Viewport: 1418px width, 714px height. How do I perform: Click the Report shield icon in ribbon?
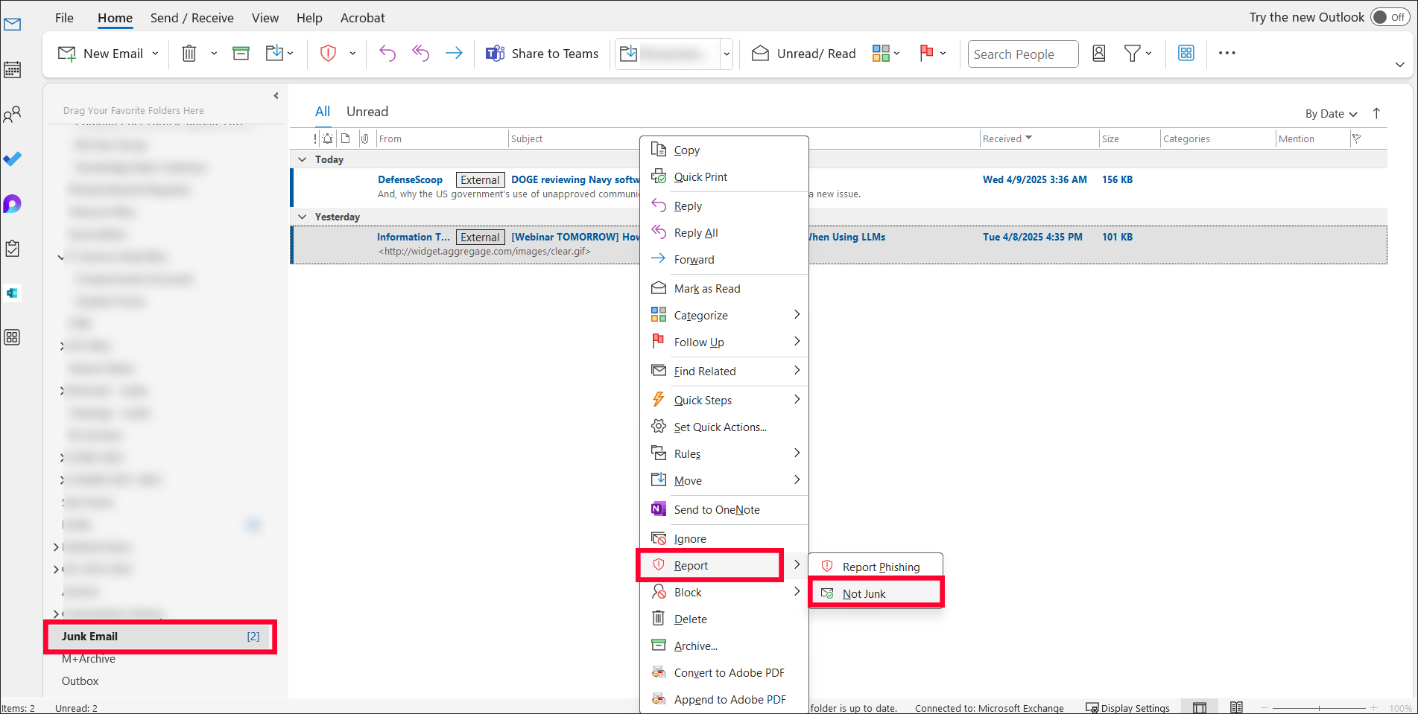pos(328,54)
